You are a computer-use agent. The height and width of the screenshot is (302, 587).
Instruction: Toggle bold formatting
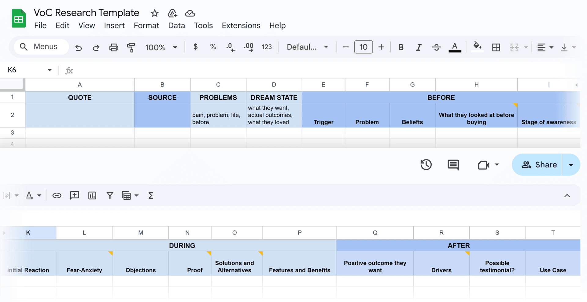click(401, 47)
